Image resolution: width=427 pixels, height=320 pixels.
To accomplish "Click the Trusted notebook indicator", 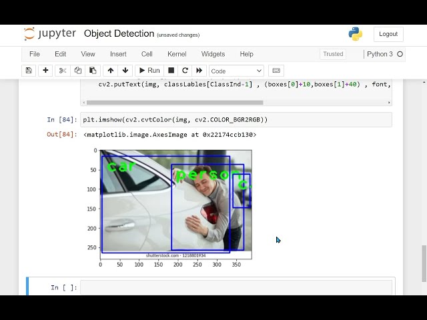I will coord(333,54).
